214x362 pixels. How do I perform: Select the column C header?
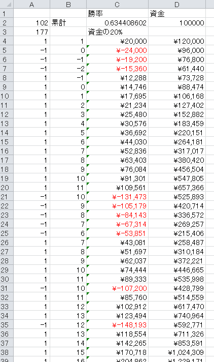(117, 5)
